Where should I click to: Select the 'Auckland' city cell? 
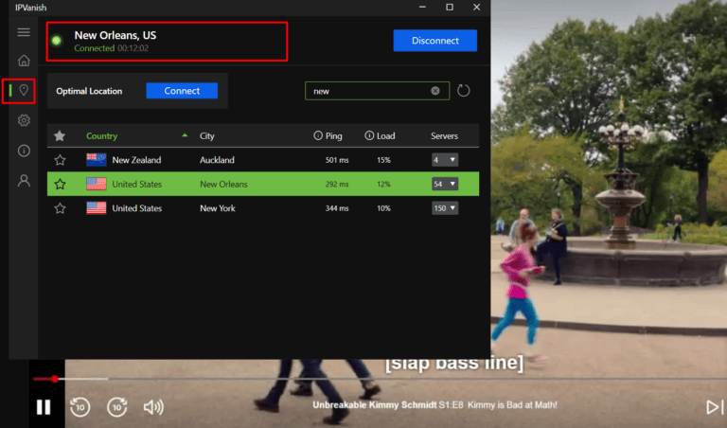(217, 160)
